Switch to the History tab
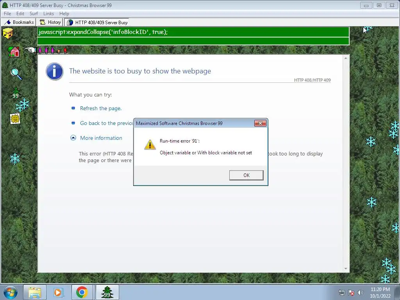 50,22
